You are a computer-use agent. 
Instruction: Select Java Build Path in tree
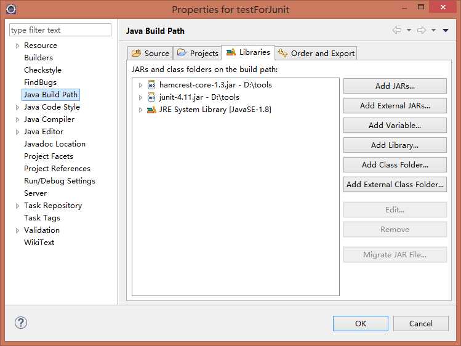(50, 95)
